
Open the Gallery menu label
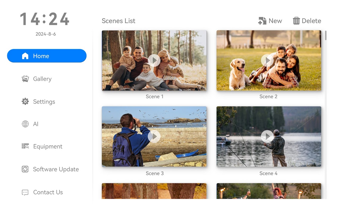click(42, 79)
